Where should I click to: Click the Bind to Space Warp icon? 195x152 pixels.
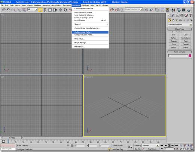[x=24, y=10]
